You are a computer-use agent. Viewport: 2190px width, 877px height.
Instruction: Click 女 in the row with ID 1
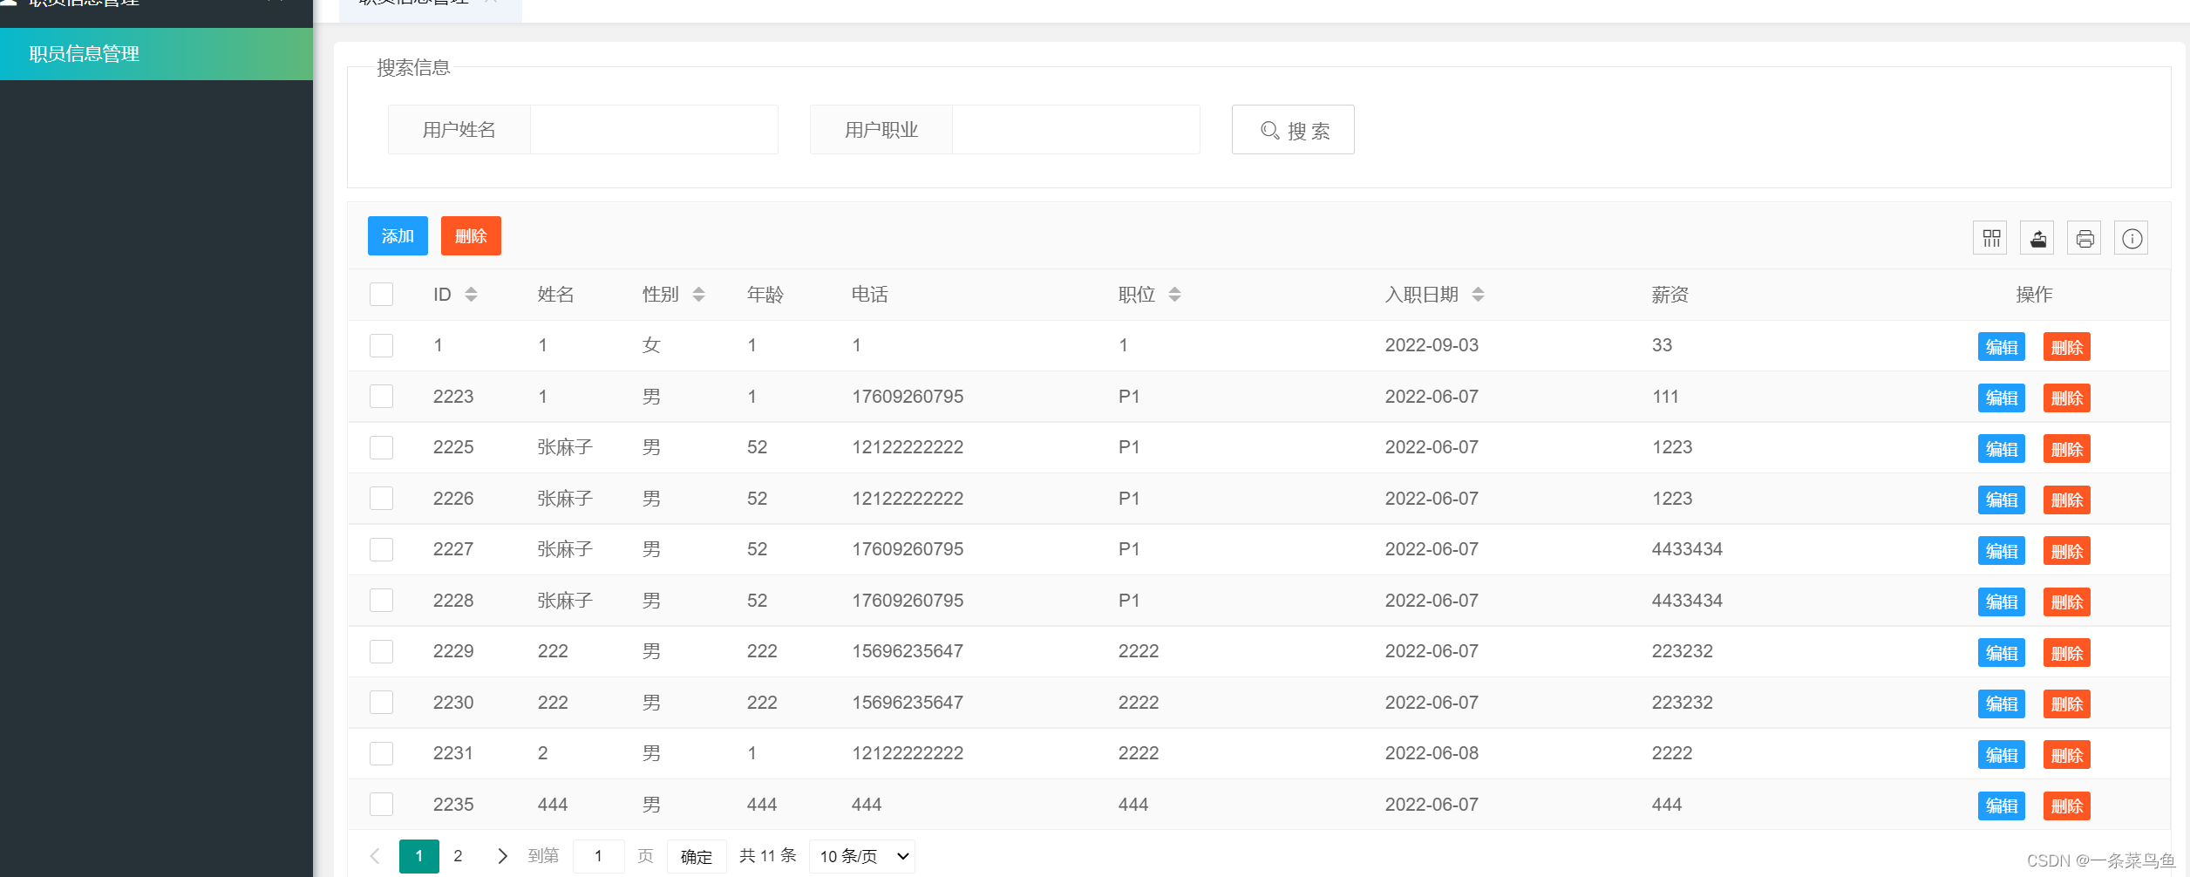click(651, 345)
